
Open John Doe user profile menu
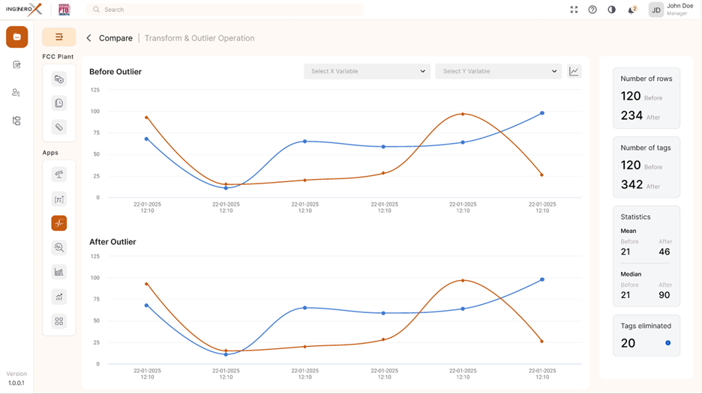point(670,10)
